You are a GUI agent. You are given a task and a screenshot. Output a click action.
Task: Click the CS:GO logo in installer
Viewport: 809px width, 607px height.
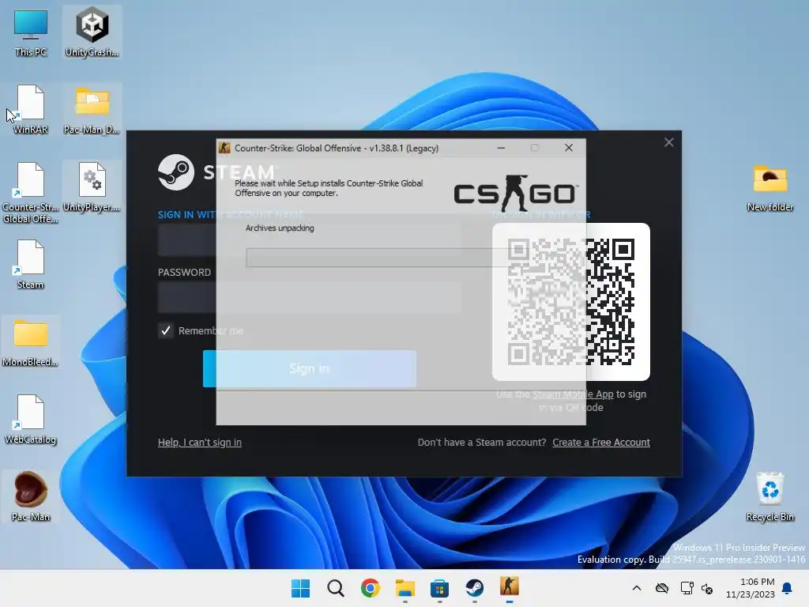click(x=516, y=194)
